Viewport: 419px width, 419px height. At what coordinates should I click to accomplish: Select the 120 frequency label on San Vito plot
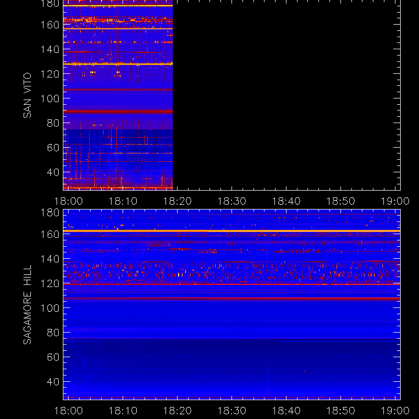[x=50, y=74]
